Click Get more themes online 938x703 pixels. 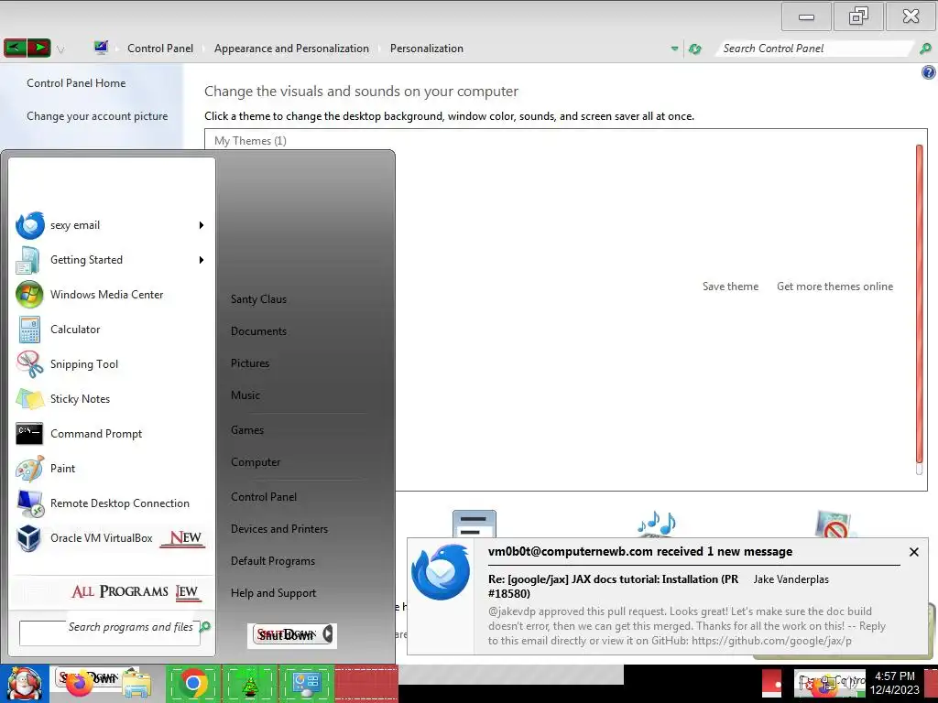click(x=834, y=287)
